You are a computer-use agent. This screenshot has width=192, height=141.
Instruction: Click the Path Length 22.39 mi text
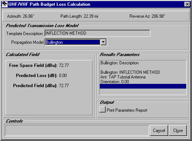click(79, 16)
